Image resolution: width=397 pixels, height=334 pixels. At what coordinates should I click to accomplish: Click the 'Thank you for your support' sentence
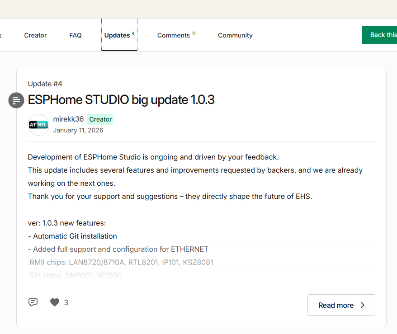(x=170, y=196)
